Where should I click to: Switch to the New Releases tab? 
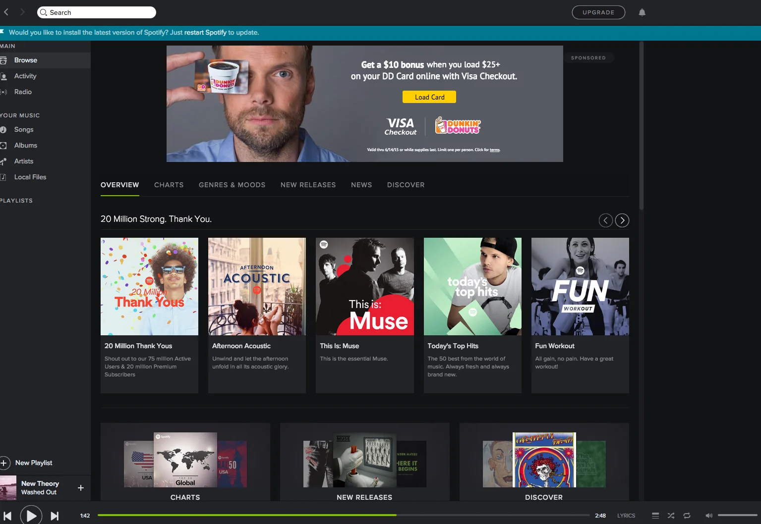308,185
